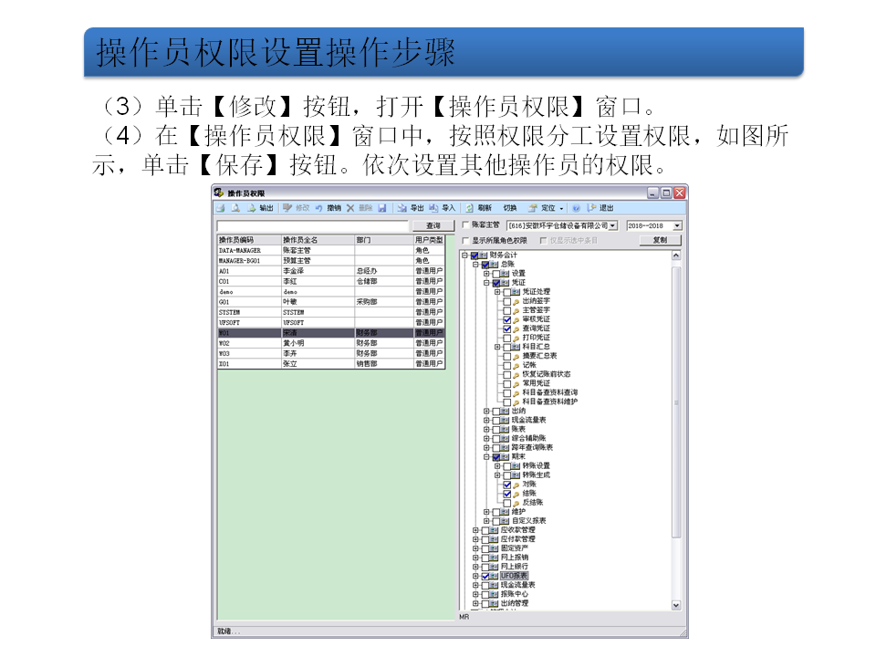Open the 安徽环宇仓储设备有限公司 account dropdown
The height and width of the screenshot is (657, 876).
point(613,225)
